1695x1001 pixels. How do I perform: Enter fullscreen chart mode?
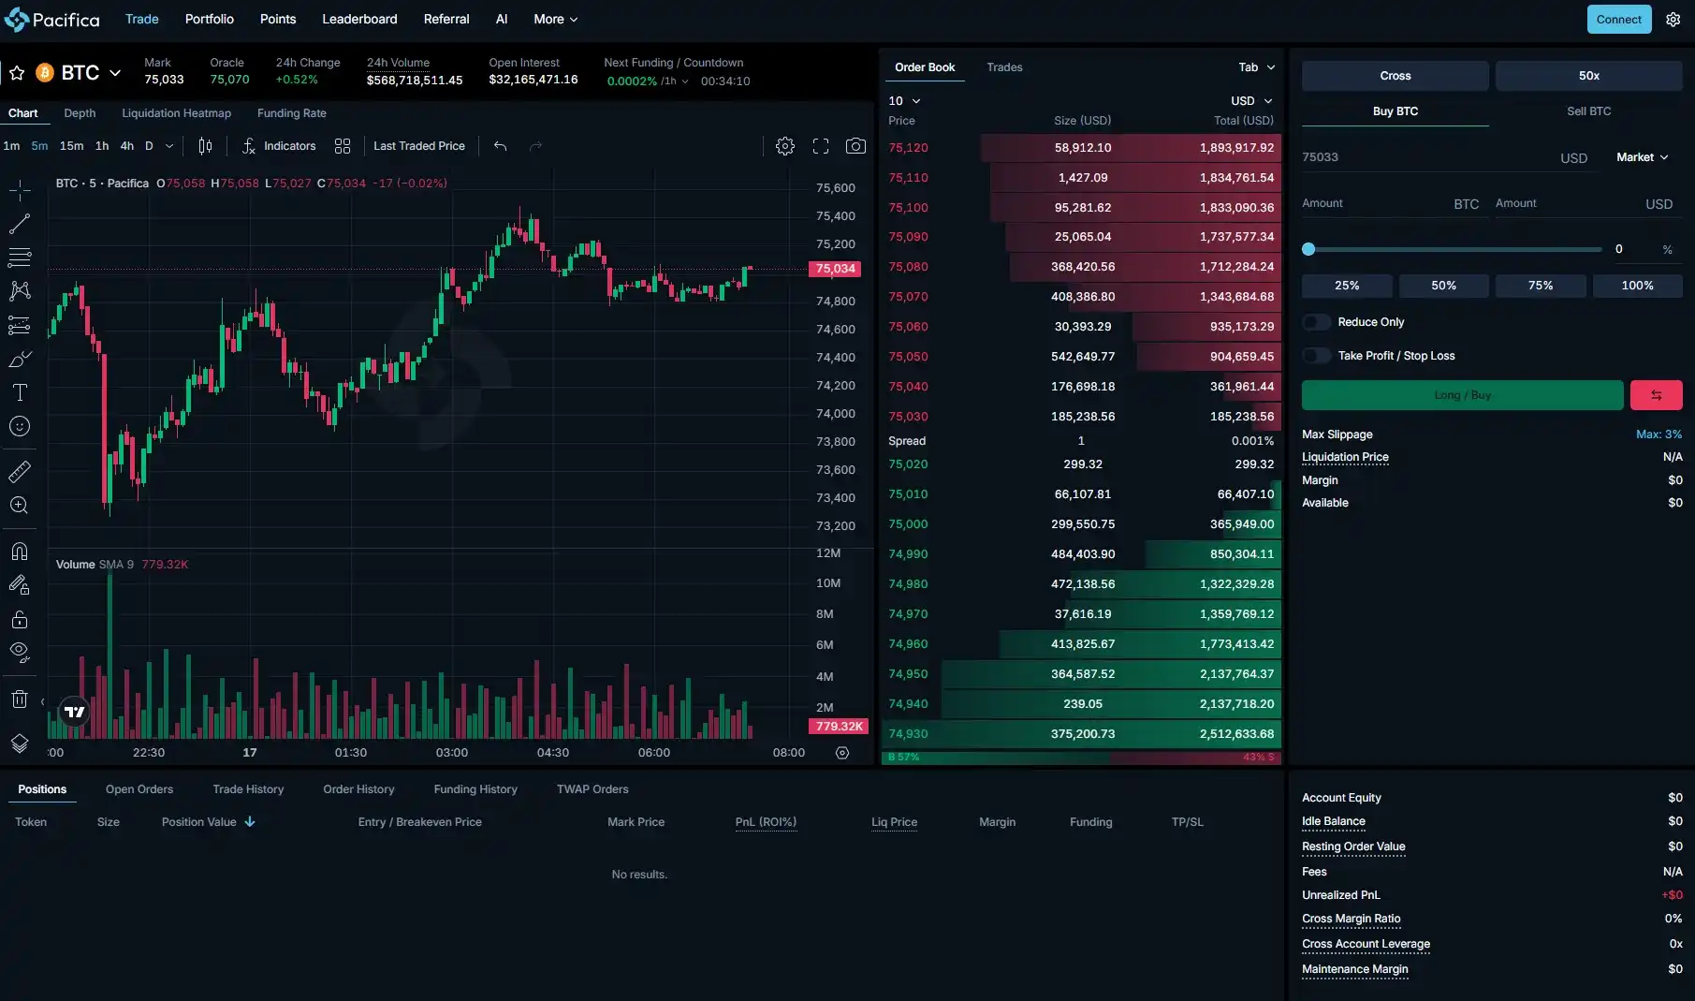(x=820, y=146)
